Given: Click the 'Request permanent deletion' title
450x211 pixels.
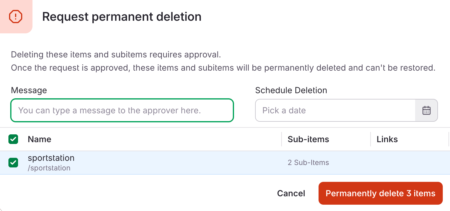Looking at the screenshot, I should pyautogui.click(x=122, y=17).
